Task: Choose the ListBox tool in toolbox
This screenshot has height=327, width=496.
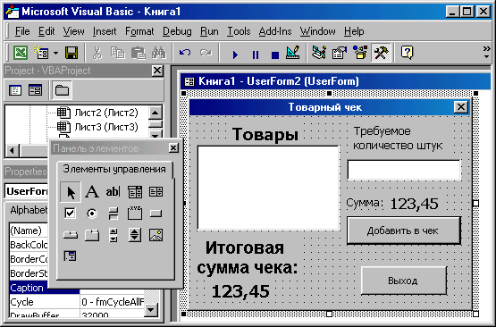Action: point(156,192)
